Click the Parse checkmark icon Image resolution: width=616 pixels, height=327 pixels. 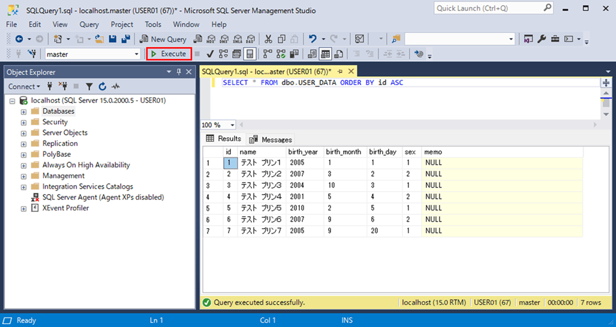[x=210, y=54]
